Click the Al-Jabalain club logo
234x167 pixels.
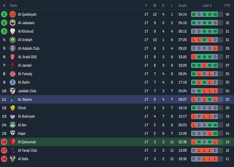13,23
